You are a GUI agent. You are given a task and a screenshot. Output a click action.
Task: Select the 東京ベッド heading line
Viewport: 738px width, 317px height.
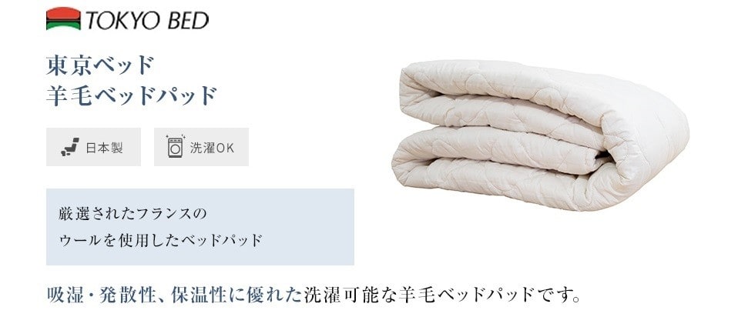point(100,65)
